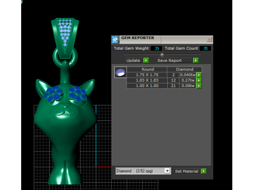Viewport: 254px width, 190px height.
Task: Click the round gem thumbnail icon
Action: pos(120,72)
